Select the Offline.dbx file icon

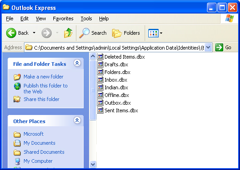pos(100,95)
